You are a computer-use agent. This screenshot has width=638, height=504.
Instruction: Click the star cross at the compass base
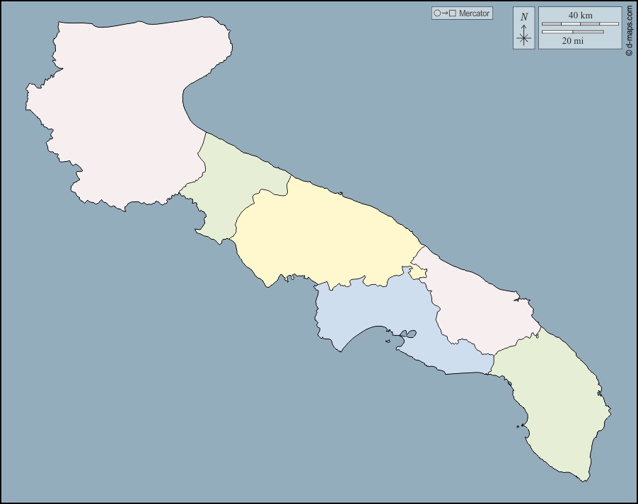(x=523, y=39)
